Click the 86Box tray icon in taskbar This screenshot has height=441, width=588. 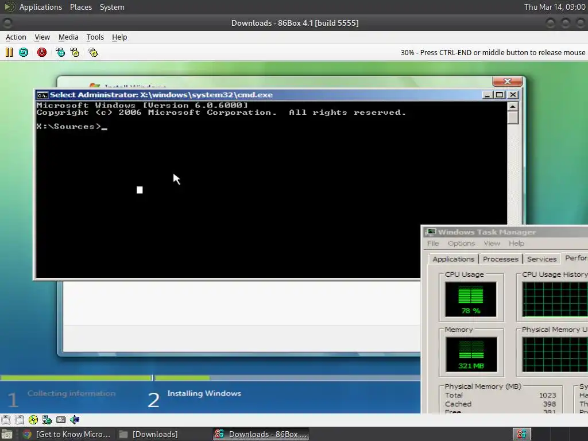pyautogui.click(x=521, y=434)
